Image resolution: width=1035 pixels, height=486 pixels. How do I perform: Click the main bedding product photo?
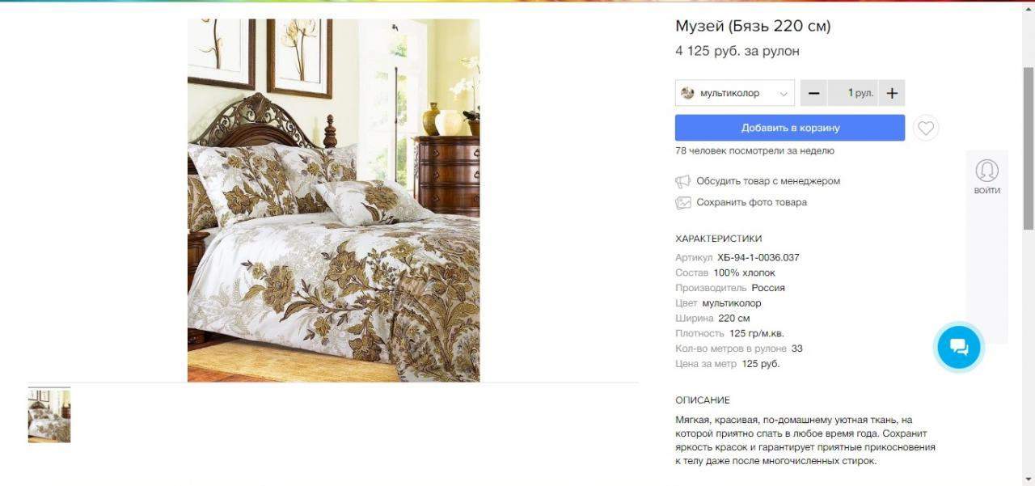333,201
